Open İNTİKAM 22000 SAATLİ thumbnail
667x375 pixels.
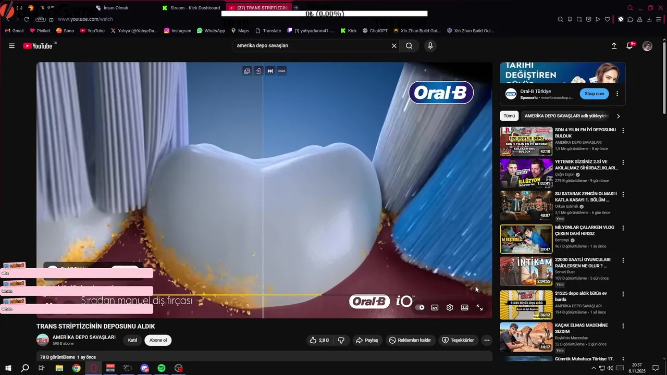tap(526, 271)
